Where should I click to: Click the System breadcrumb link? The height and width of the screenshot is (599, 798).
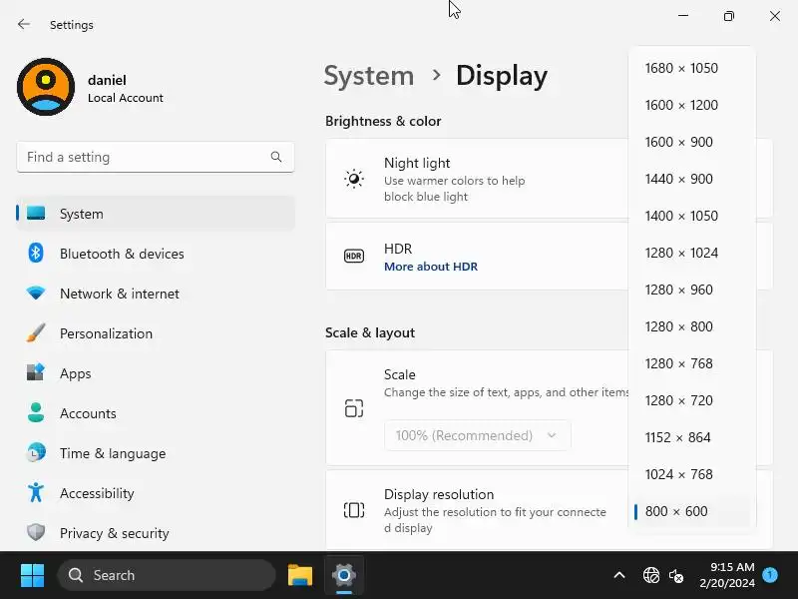369,76
